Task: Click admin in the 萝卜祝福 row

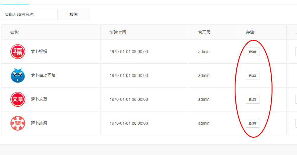Action: pyautogui.click(x=204, y=52)
